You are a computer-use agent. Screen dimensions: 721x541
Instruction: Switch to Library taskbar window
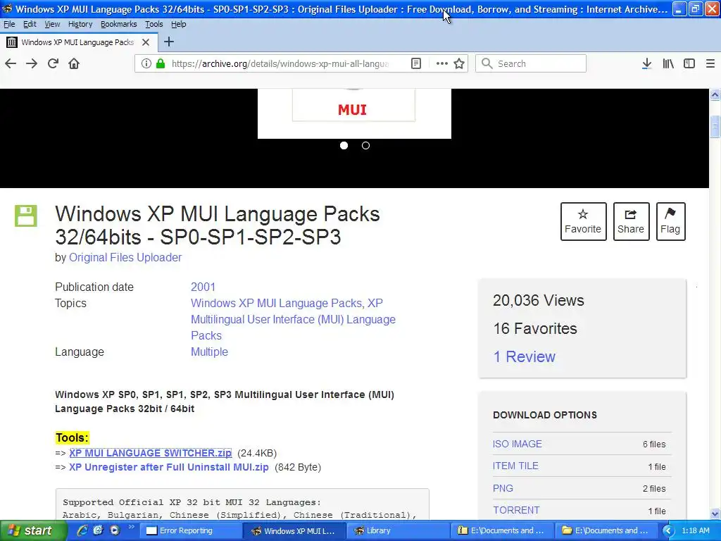click(399, 530)
